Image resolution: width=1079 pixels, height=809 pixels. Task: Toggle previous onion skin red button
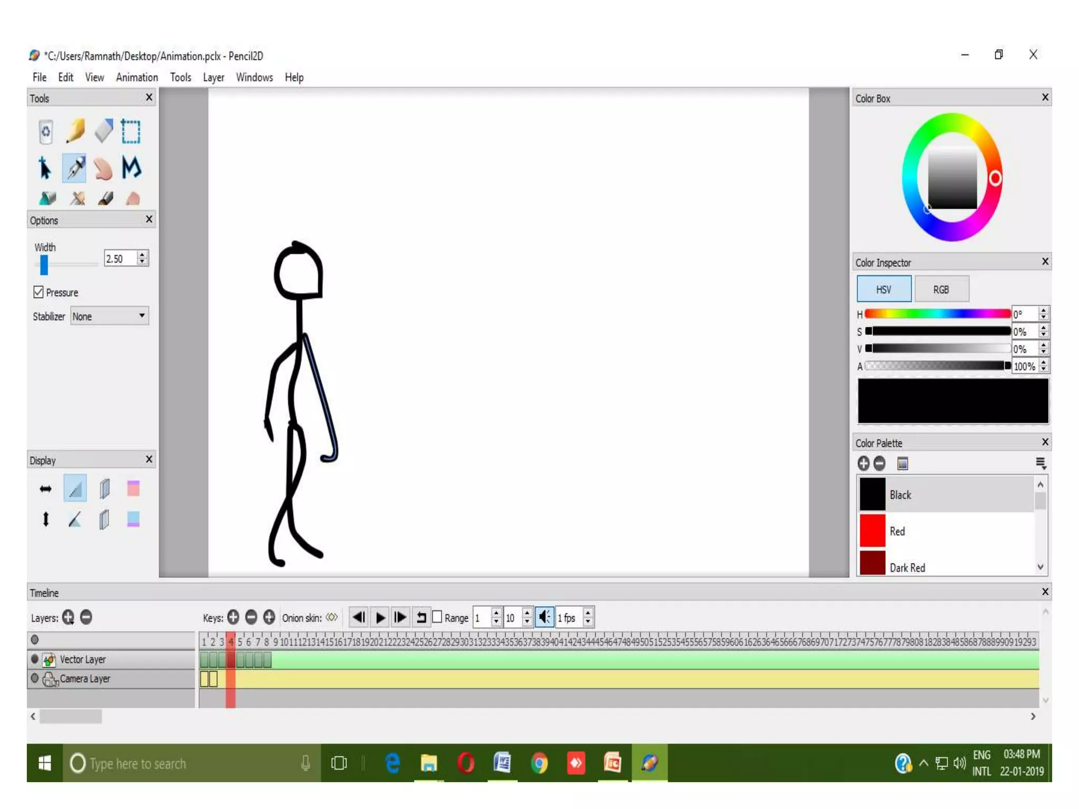133,488
